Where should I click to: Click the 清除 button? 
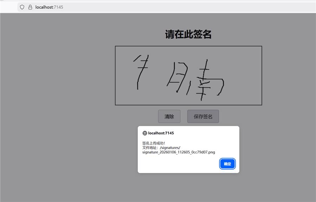pyautogui.click(x=169, y=116)
